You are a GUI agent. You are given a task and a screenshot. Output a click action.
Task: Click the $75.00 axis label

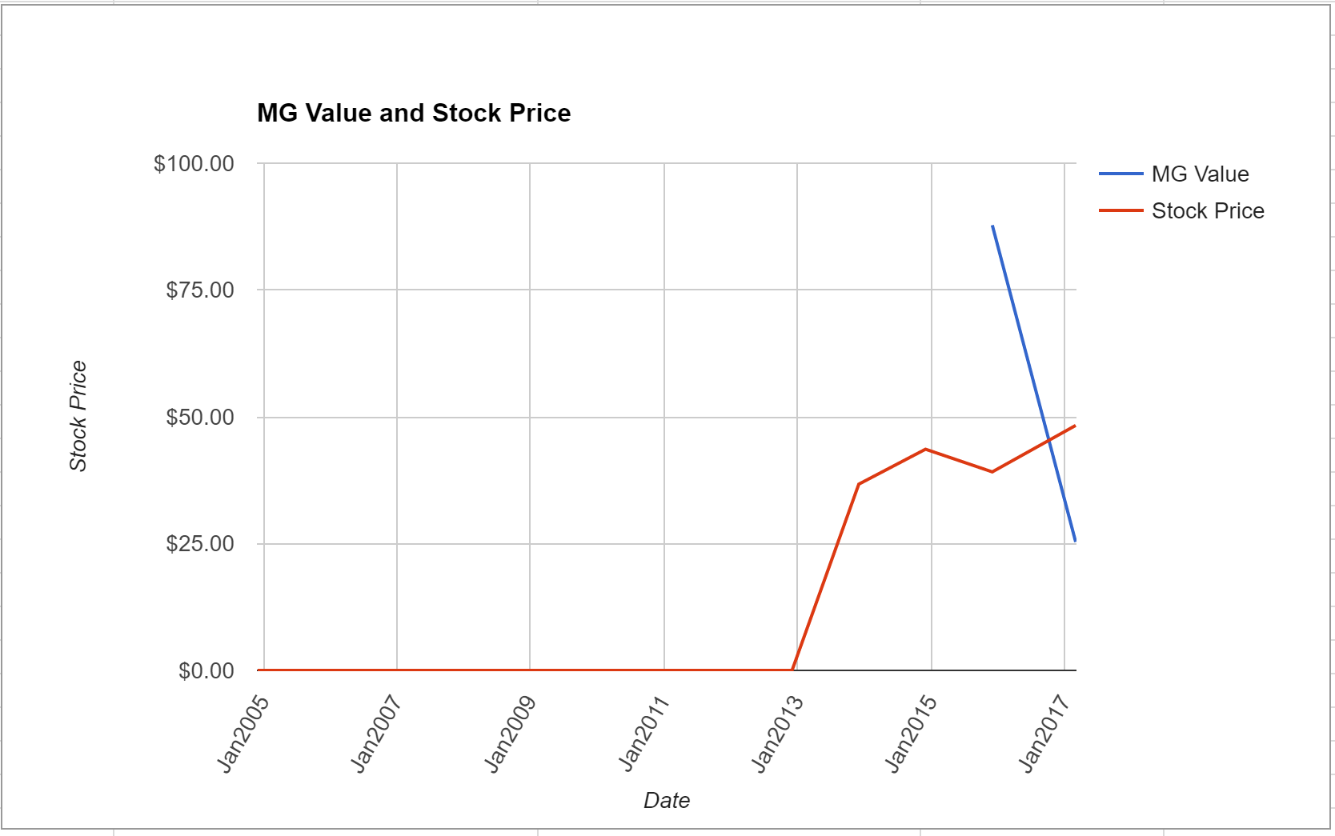coord(200,290)
